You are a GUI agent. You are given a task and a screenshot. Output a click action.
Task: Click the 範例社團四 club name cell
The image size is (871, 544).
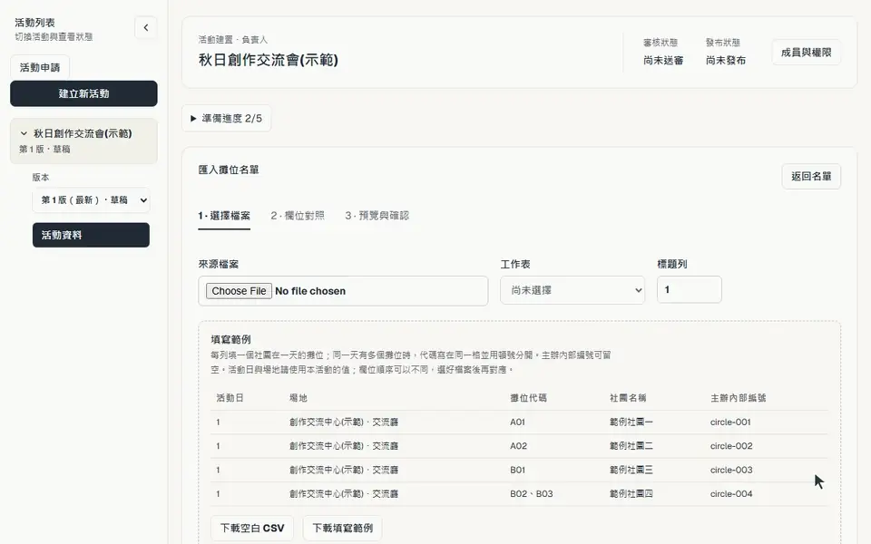pos(631,493)
